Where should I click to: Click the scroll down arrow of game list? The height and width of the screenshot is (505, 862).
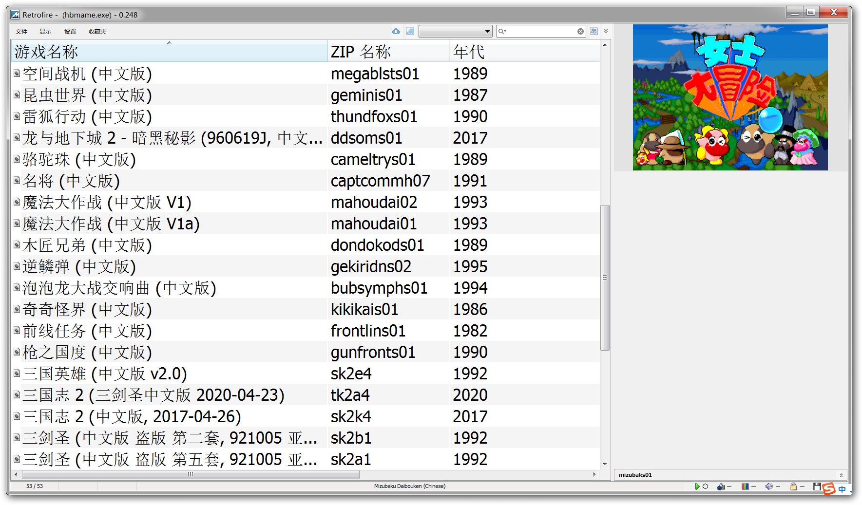(x=605, y=464)
